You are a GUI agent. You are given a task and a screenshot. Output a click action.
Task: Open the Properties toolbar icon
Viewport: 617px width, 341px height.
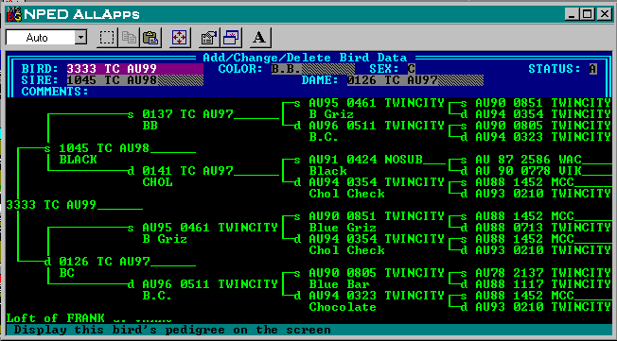pyautogui.click(x=209, y=38)
